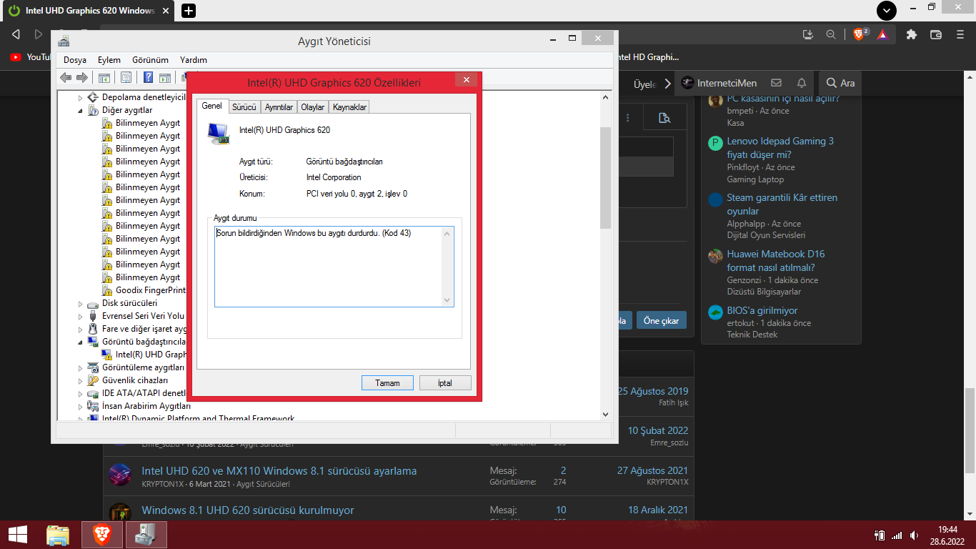Click the blue Help question-mark toolbar icon
976x549 pixels.
(x=149, y=77)
